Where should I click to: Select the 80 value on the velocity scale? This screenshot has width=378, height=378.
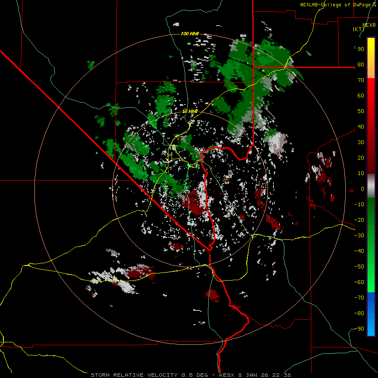coord(361,65)
